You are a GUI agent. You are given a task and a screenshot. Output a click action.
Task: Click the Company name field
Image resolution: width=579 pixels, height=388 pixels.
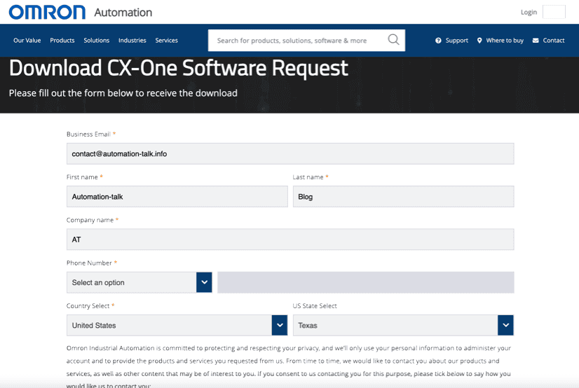290,240
